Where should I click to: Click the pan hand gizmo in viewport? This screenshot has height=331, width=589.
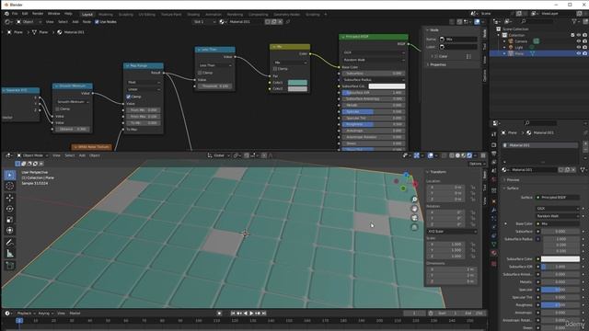pyautogui.click(x=414, y=209)
